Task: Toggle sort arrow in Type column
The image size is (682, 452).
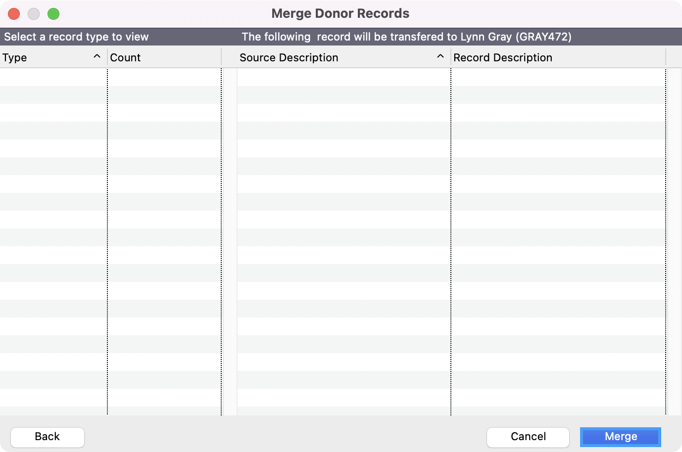Action: [x=97, y=57]
